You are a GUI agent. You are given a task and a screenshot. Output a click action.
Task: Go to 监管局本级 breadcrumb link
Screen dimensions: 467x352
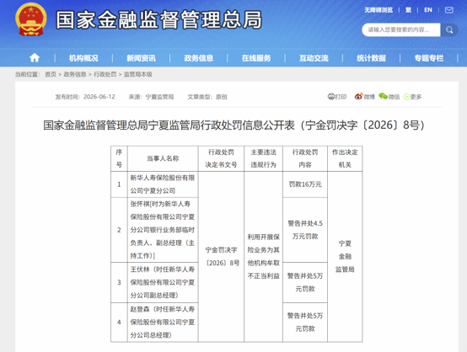[138, 74]
